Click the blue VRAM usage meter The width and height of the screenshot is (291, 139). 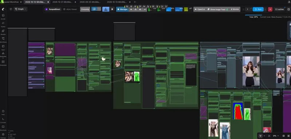[179, 9]
